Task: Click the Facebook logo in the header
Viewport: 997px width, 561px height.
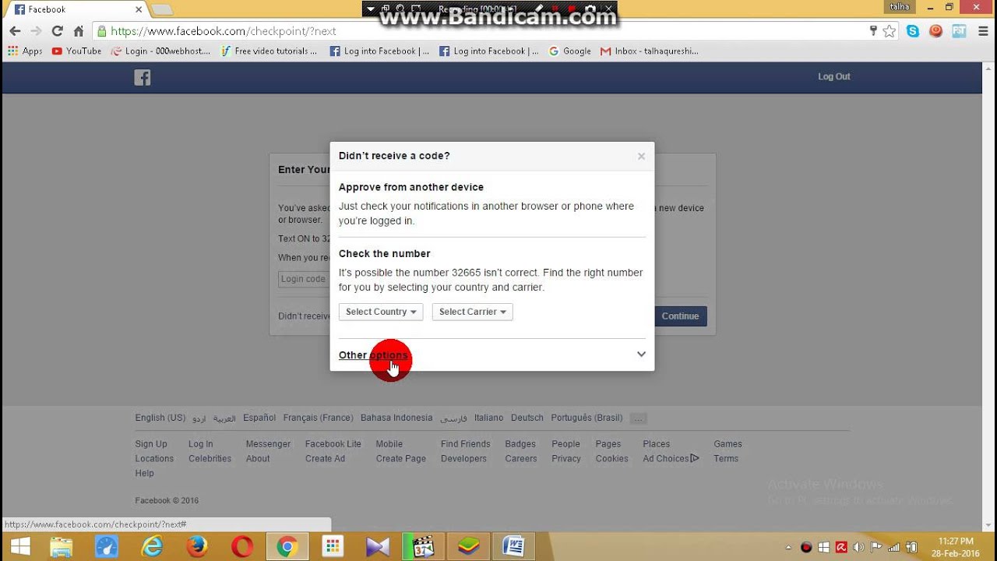Action: (143, 77)
